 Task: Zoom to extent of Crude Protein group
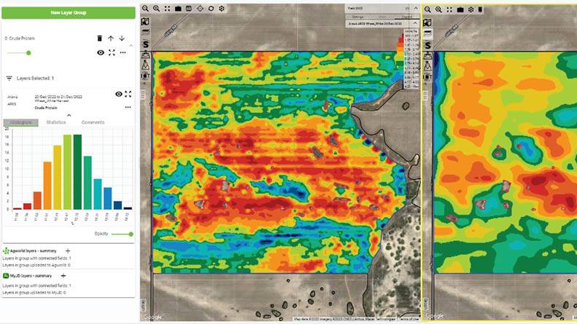(112, 52)
